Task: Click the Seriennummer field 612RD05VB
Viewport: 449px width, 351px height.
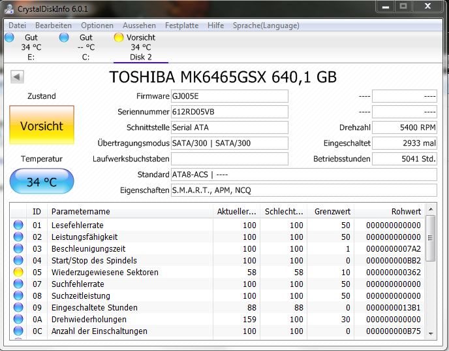Action: tap(230, 112)
